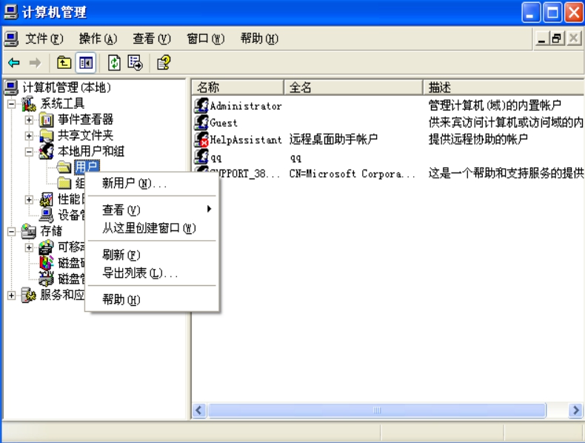585x443 pixels.
Task: Click the 提供远程协助的帐户 description
Action: coord(478,139)
